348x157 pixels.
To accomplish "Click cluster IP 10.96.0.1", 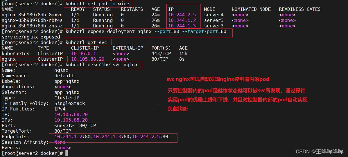I will point(83,53).
